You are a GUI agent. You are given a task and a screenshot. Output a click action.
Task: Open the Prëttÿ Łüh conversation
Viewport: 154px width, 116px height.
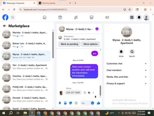click(x=26, y=88)
